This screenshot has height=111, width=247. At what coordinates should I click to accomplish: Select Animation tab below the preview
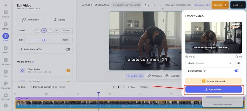(155, 76)
